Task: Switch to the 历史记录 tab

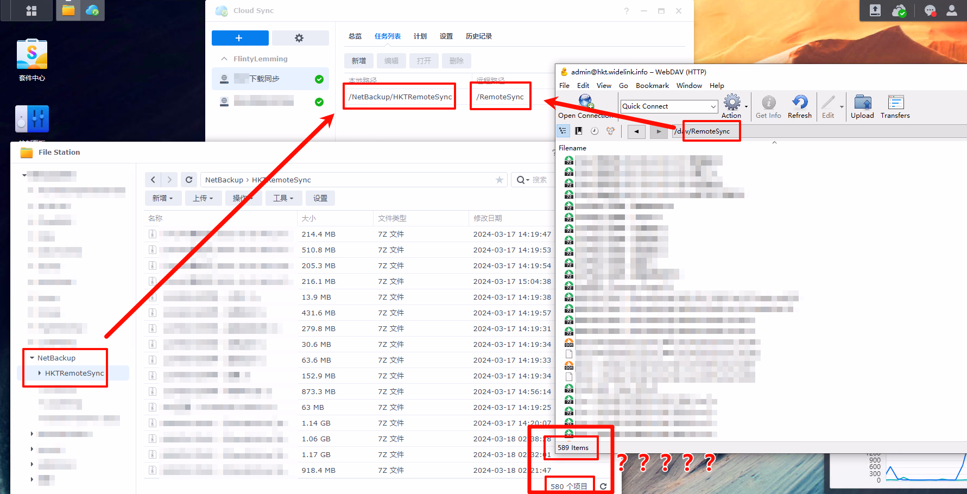Action: [x=478, y=36]
